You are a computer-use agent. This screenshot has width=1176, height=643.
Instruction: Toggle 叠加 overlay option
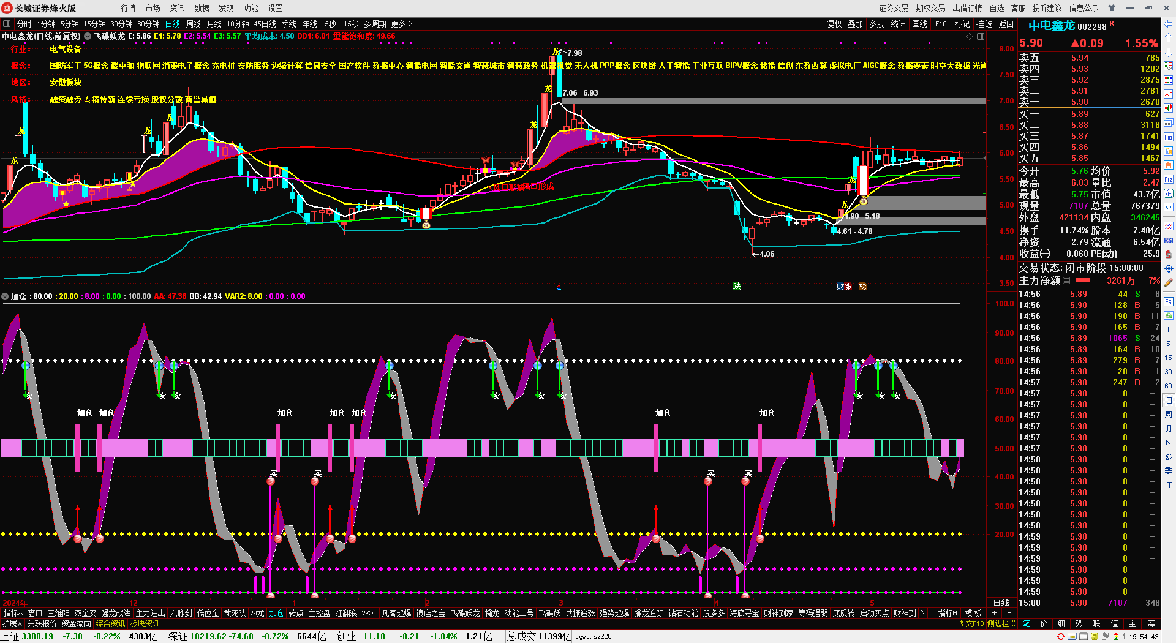pos(856,24)
